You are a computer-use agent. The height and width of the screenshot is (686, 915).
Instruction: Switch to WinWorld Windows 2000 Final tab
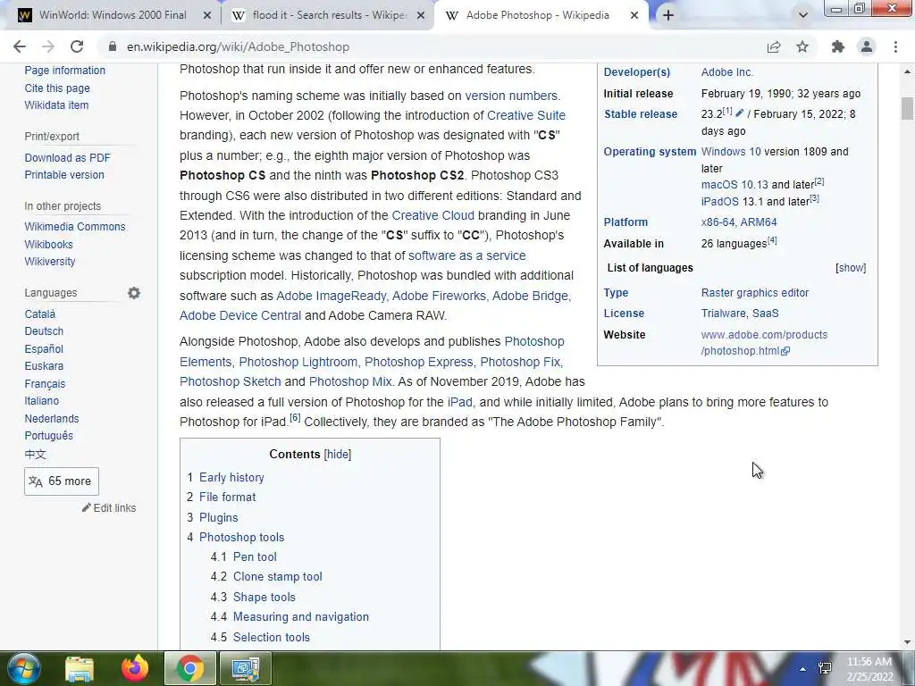pyautogui.click(x=113, y=15)
